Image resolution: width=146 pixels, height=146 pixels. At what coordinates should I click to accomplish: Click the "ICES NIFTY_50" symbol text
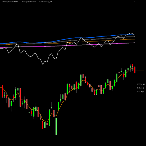coord(45,2)
